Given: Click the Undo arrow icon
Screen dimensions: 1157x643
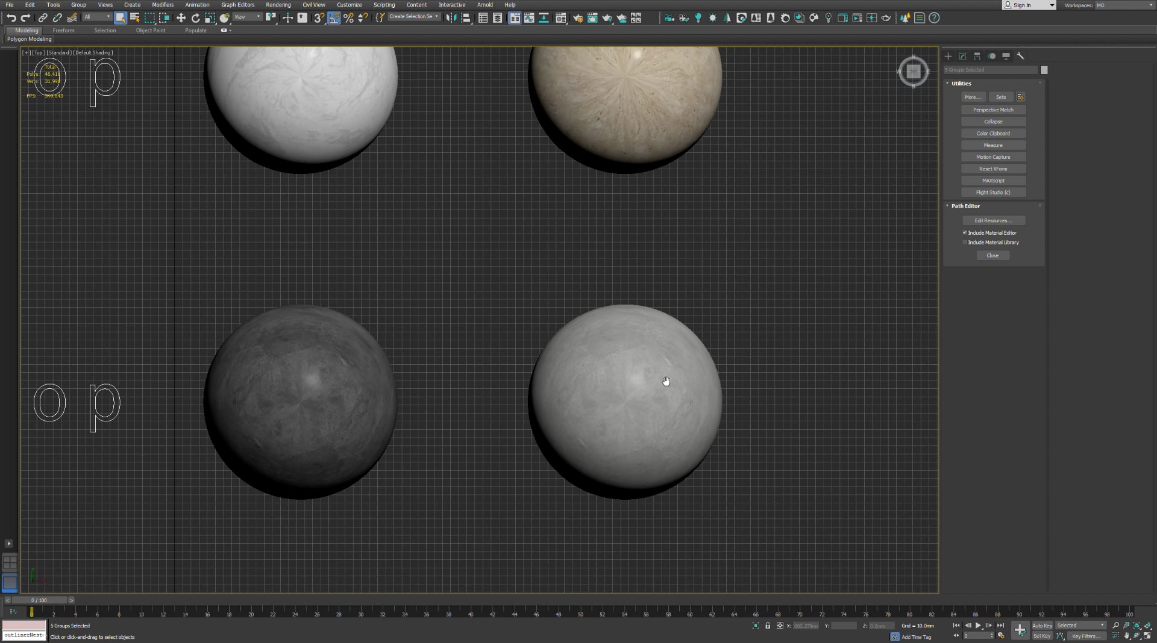Looking at the screenshot, I should point(11,18).
